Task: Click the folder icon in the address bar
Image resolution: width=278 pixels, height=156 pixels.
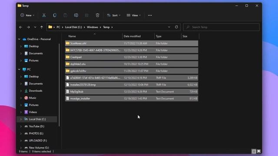Action: click(x=50, y=27)
